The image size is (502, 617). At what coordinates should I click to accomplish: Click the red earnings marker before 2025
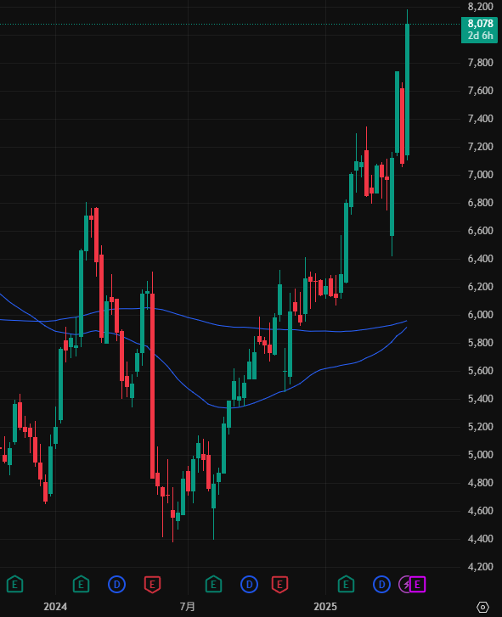[x=279, y=585]
